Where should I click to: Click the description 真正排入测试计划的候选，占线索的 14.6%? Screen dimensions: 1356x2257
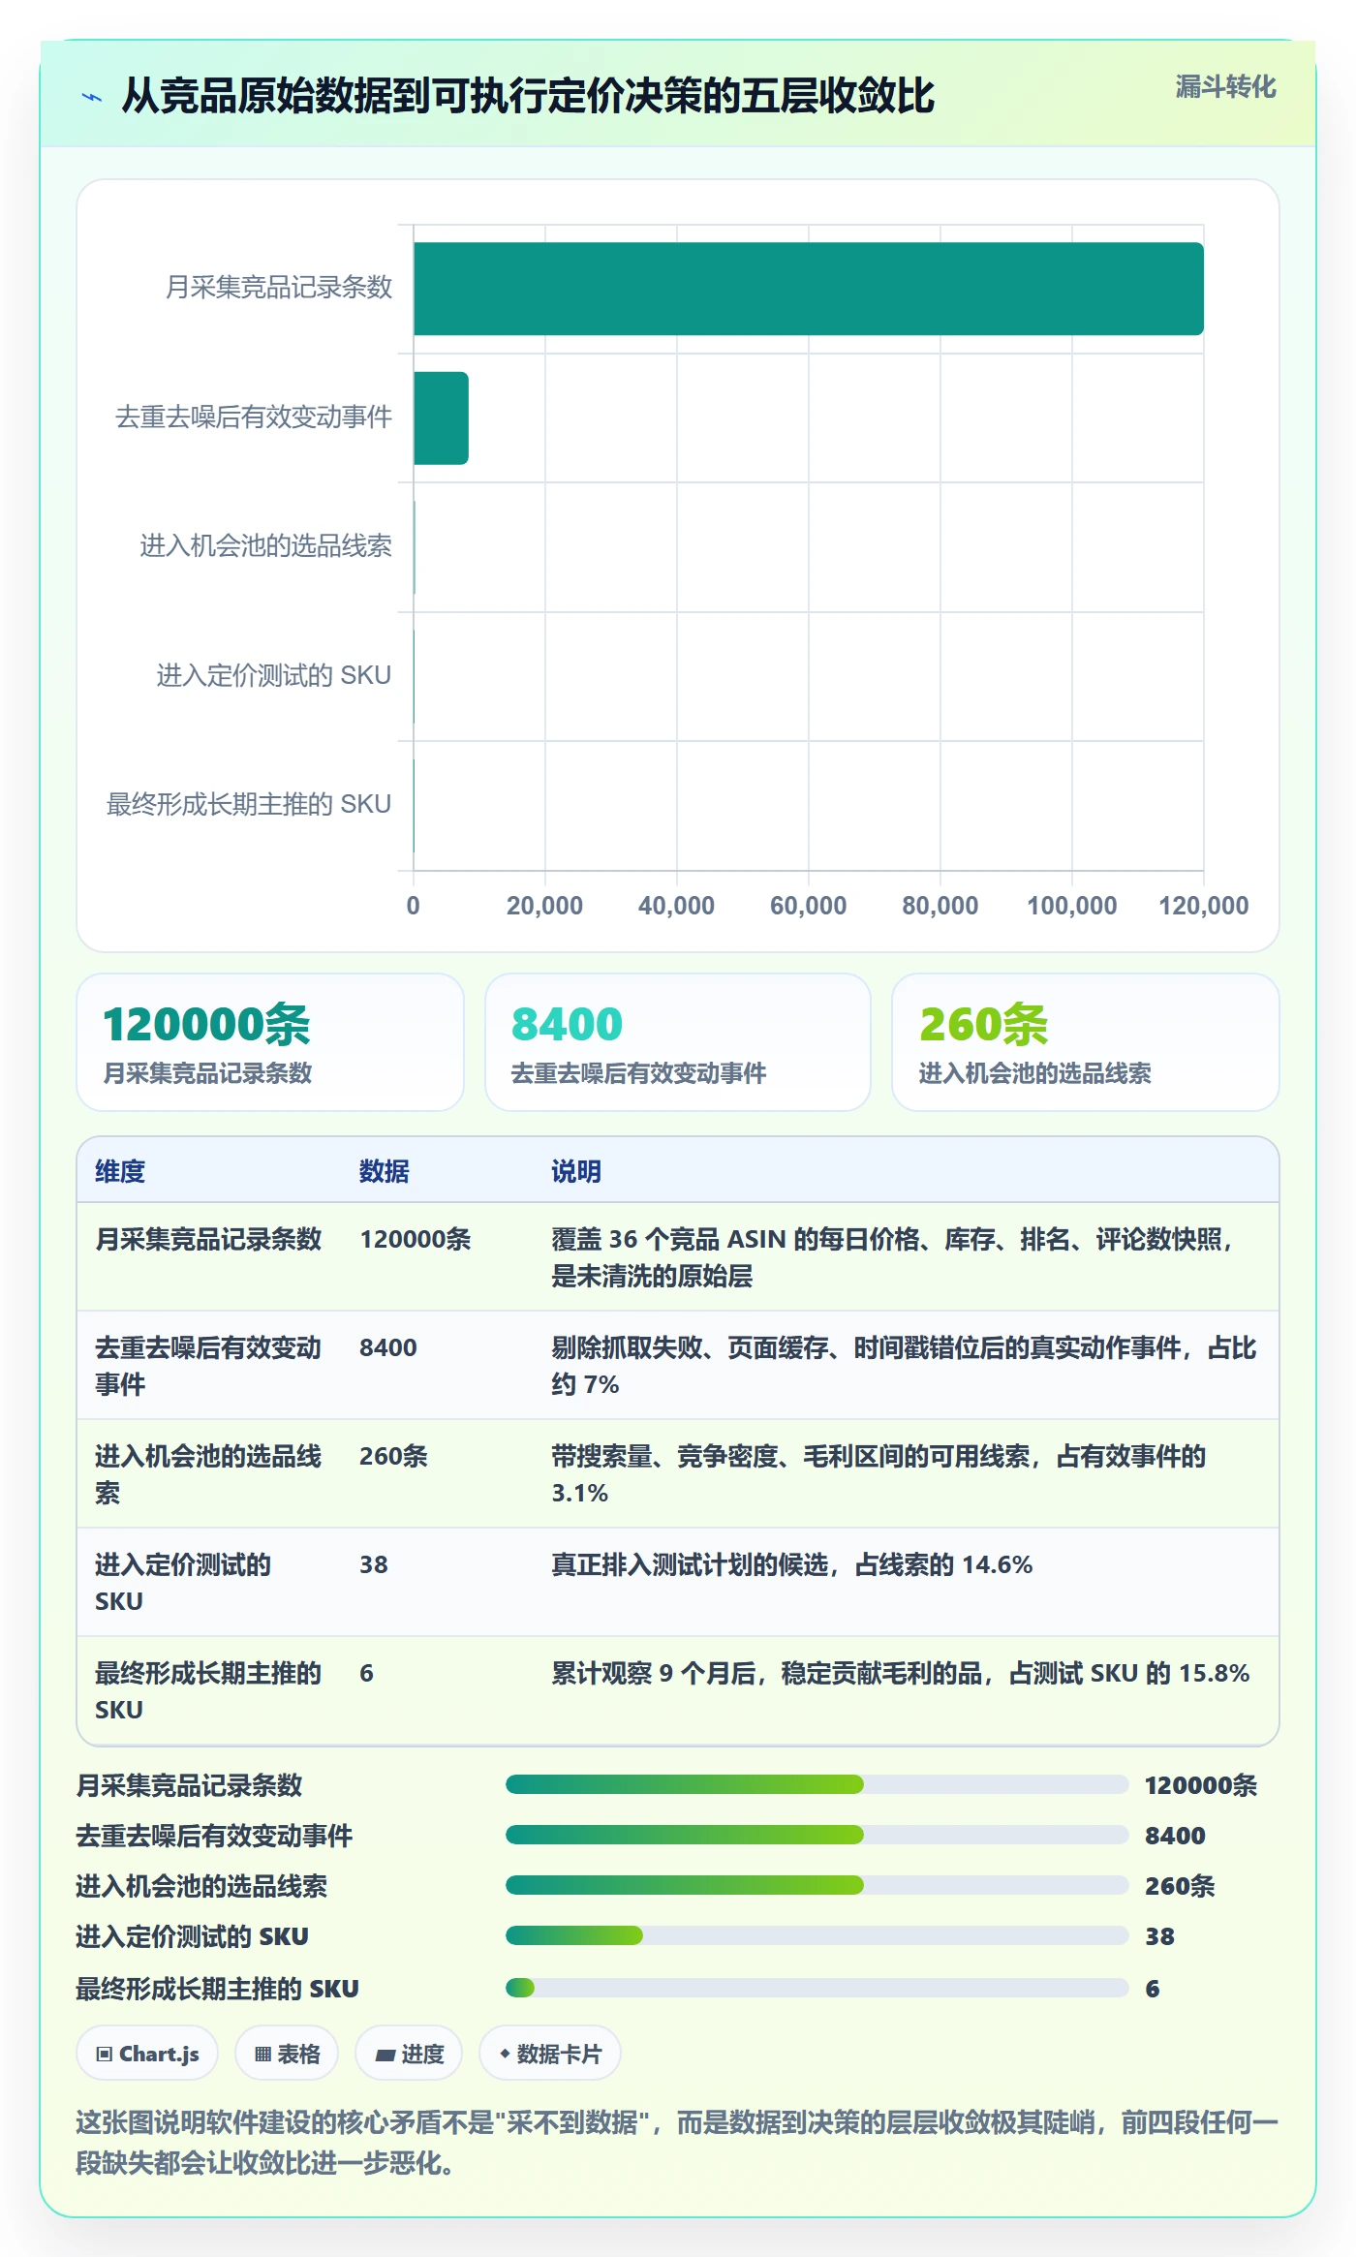tap(792, 1564)
